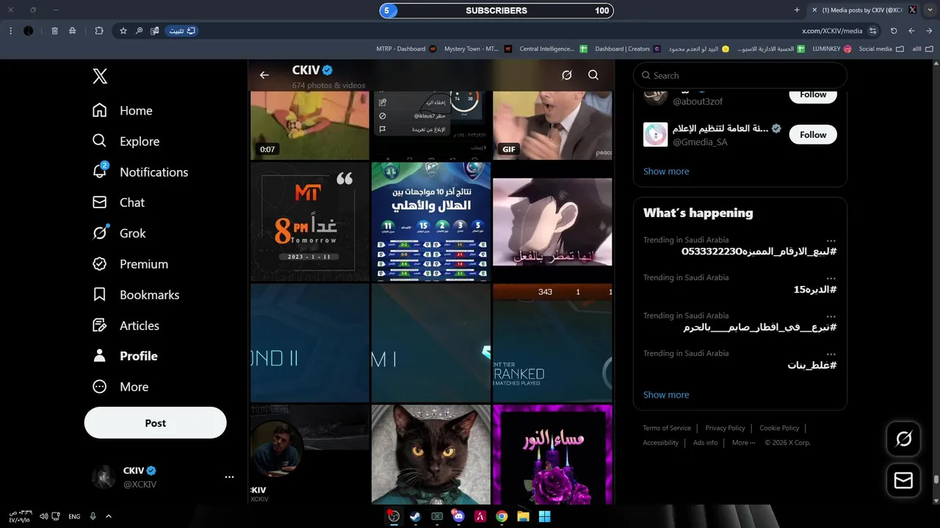The image size is (940, 528).
Task: Click Accessibility footer link
Action: [x=661, y=443]
